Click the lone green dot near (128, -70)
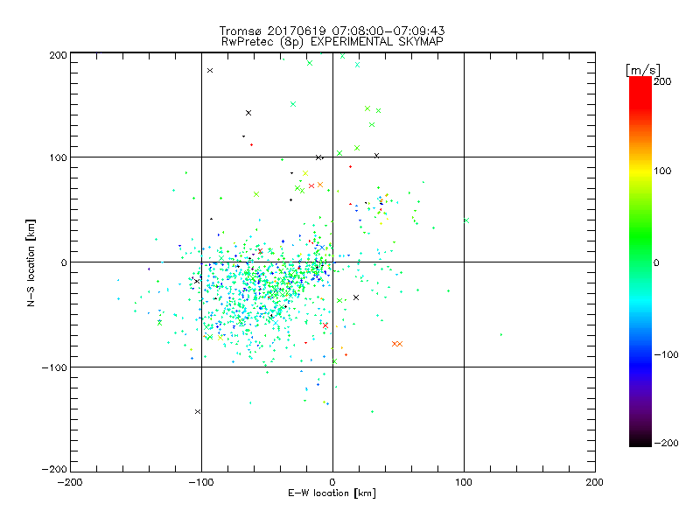The image size is (700, 525). pos(501,334)
